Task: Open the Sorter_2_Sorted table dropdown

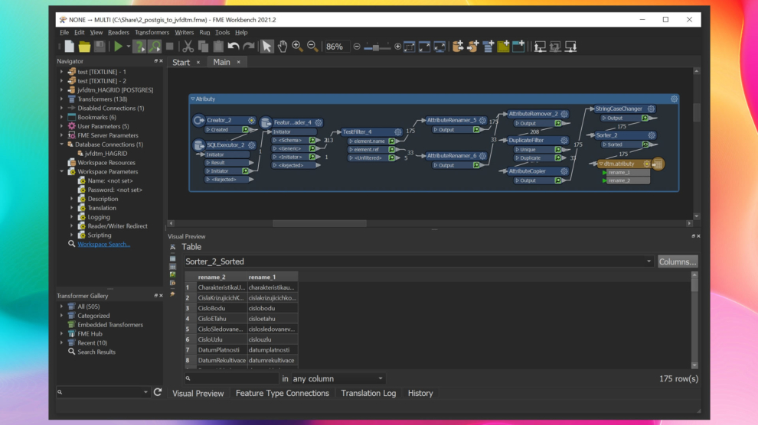Action: [649, 261]
